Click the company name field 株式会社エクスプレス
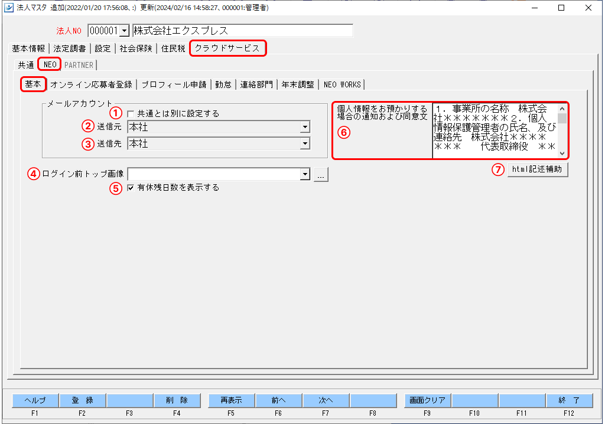Screen dimensions: 605x424 click(x=243, y=31)
